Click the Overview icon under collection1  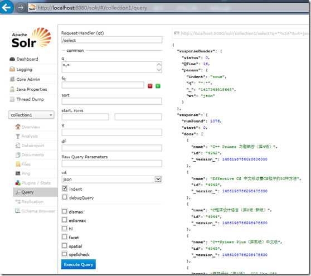coord(18,127)
